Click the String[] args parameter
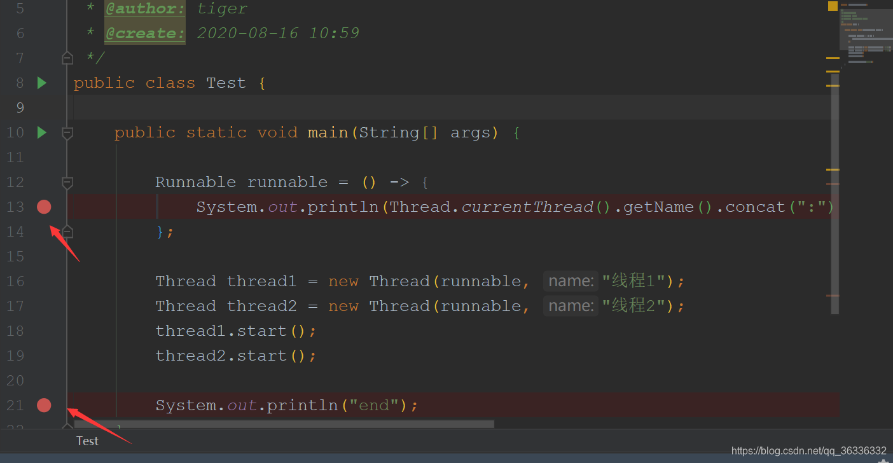This screenshot has width=893, height=463. [425, 132]
